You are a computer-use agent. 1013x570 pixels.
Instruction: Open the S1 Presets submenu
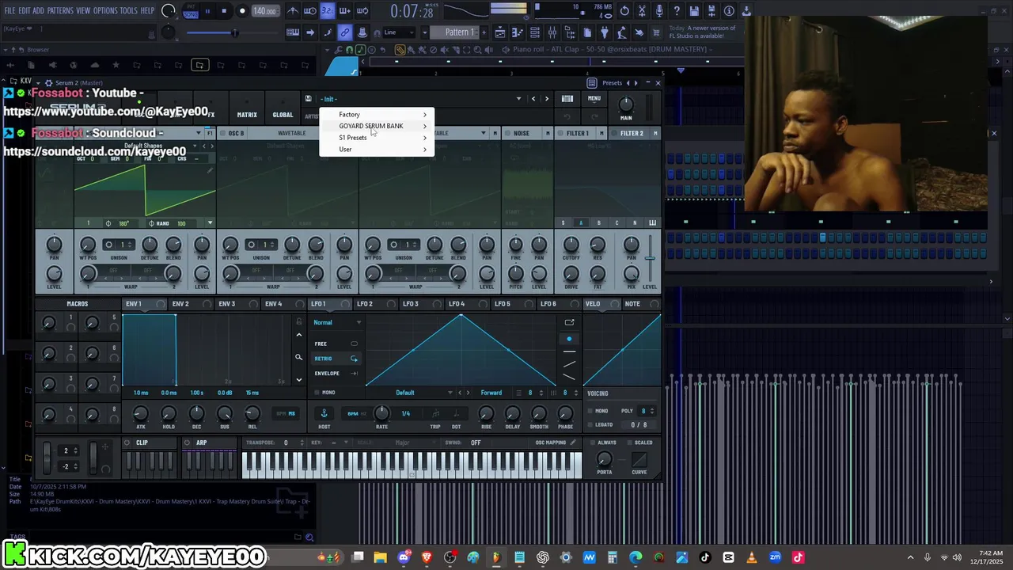tap(377, 138)
